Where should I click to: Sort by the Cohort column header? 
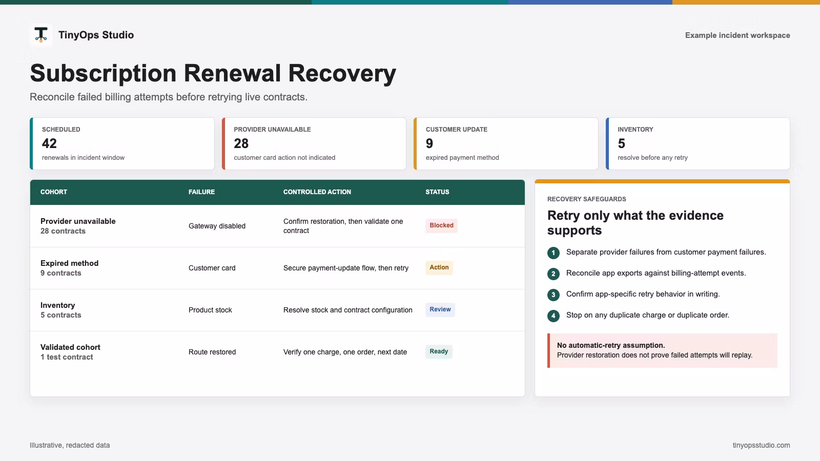54,192
